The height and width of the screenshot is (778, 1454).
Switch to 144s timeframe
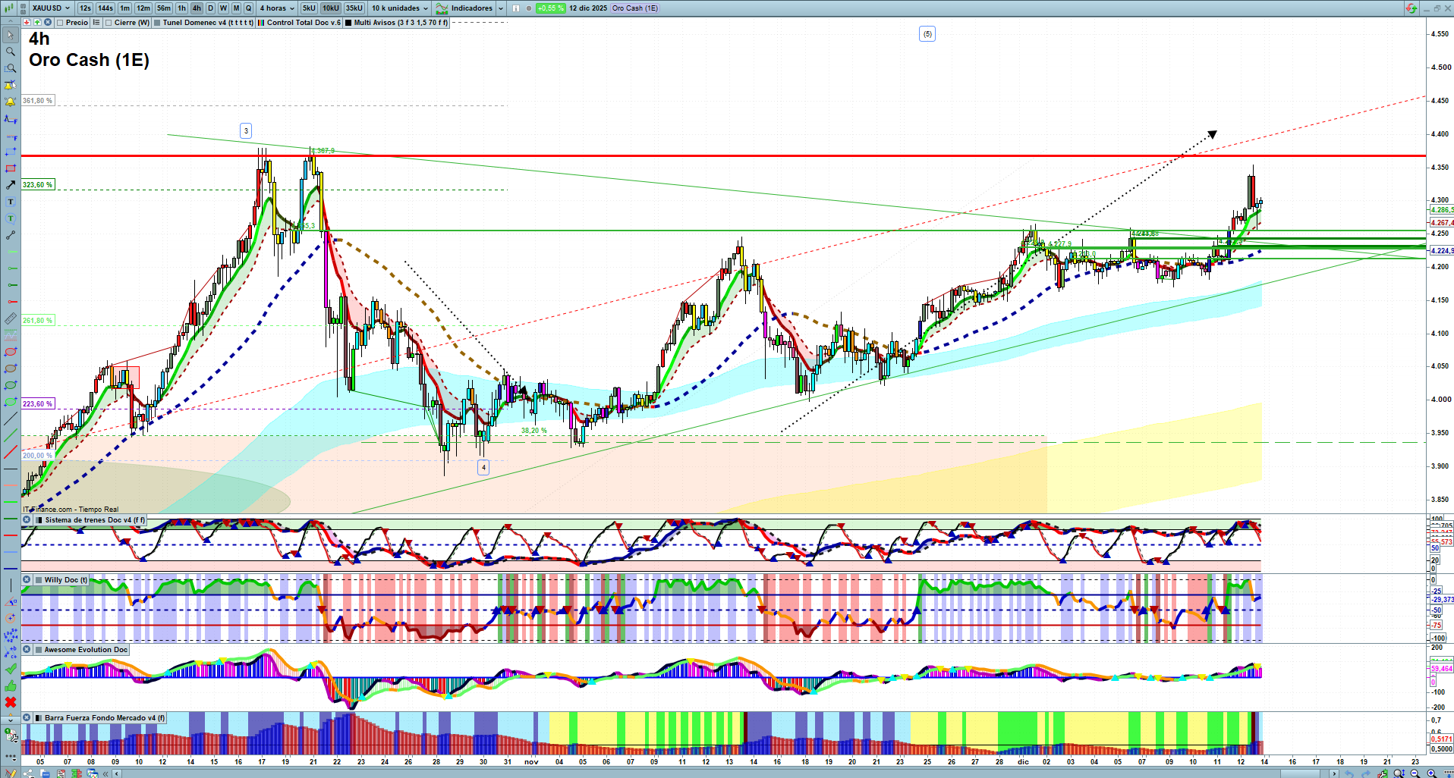(x=105, y=8)
